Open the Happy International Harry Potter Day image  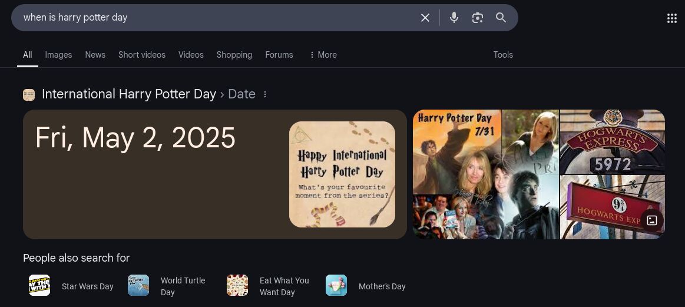pos(342,174)
